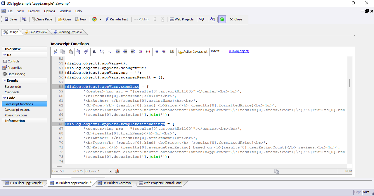
Task: Open the Options menu
Action: tap(50, 11)
